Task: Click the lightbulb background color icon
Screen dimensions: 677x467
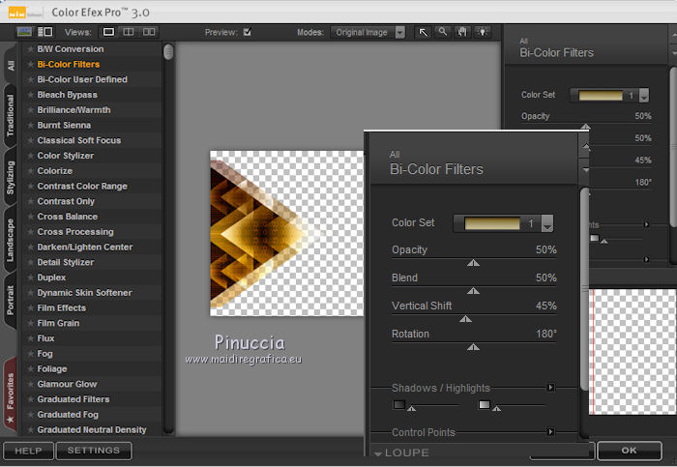Action: [x=482, y=32]
